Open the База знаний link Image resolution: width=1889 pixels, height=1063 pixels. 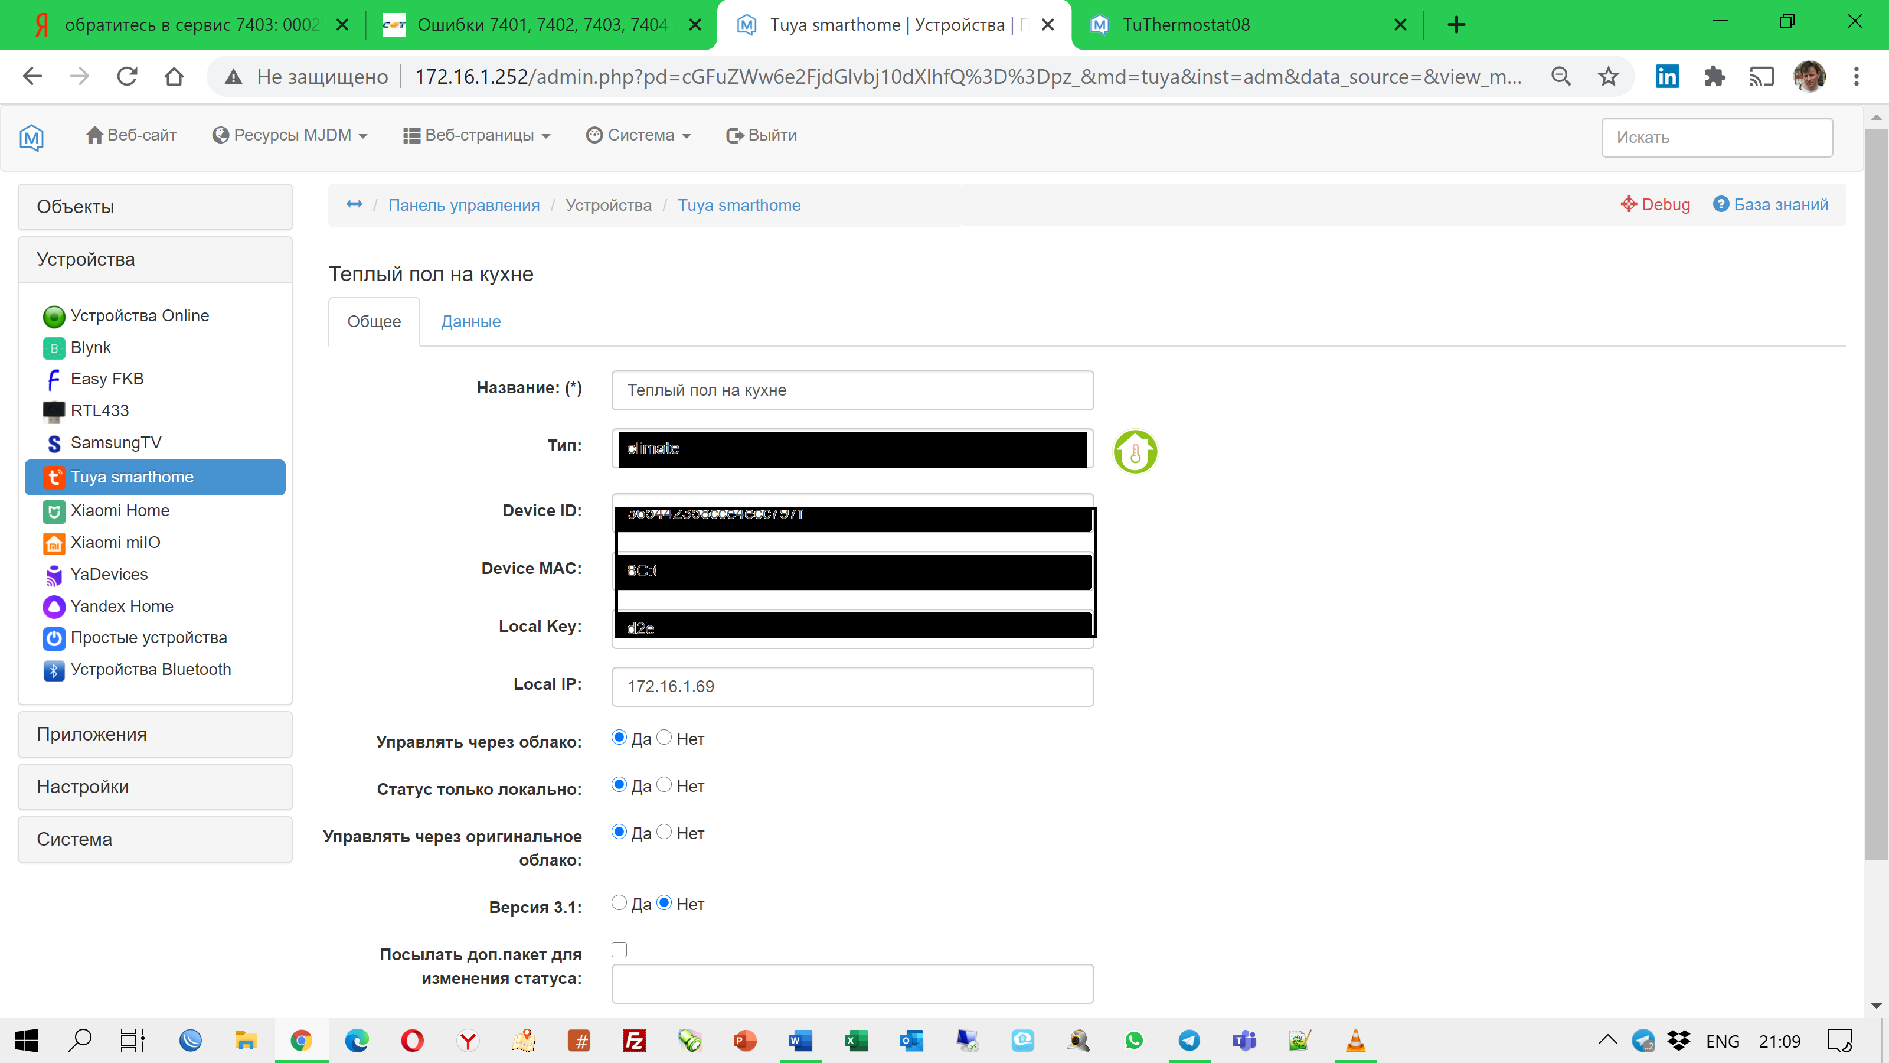click(x=1783, y=205)
